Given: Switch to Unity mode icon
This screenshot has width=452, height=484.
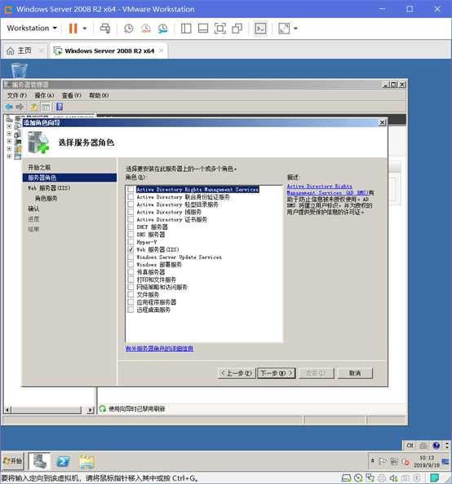Looking at the screenshot, I should click(237, 29).
